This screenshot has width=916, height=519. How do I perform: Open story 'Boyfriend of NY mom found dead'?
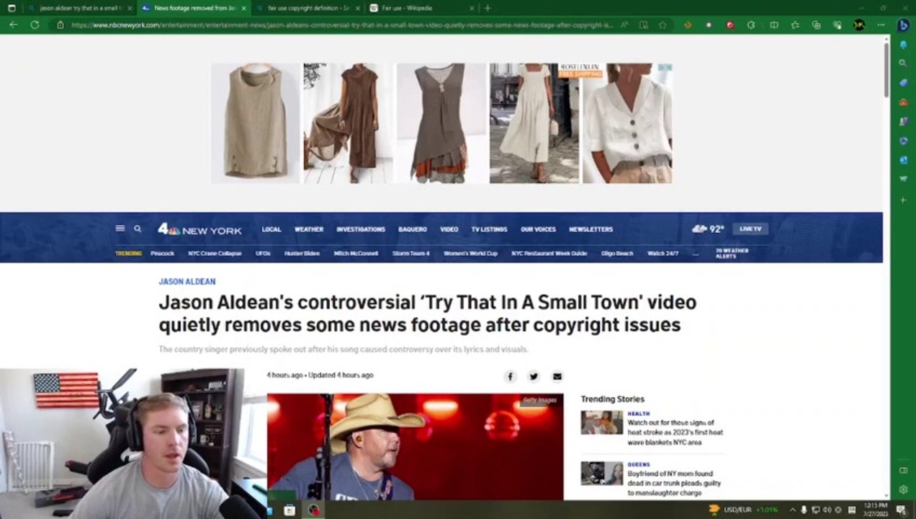pos(674,483)
